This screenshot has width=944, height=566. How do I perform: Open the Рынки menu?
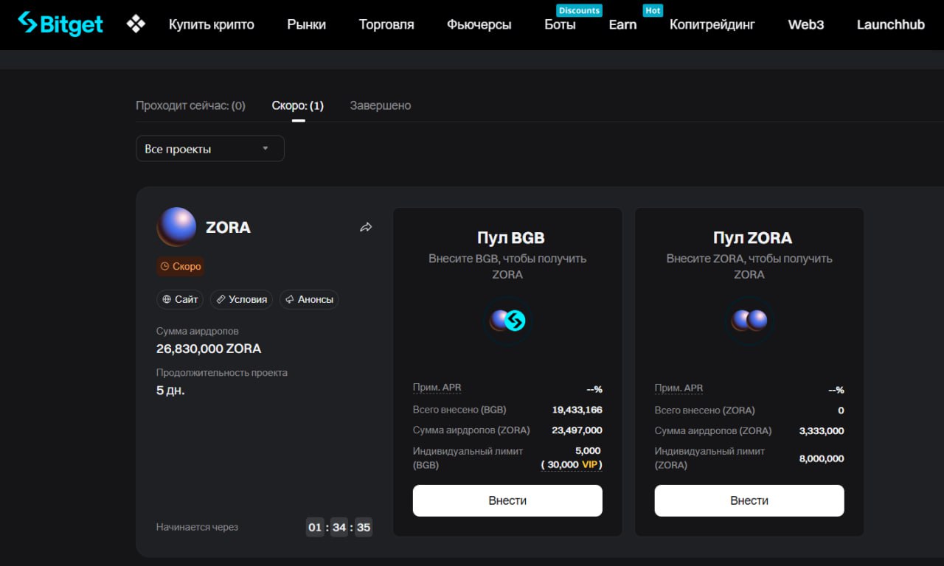(307, 24)
